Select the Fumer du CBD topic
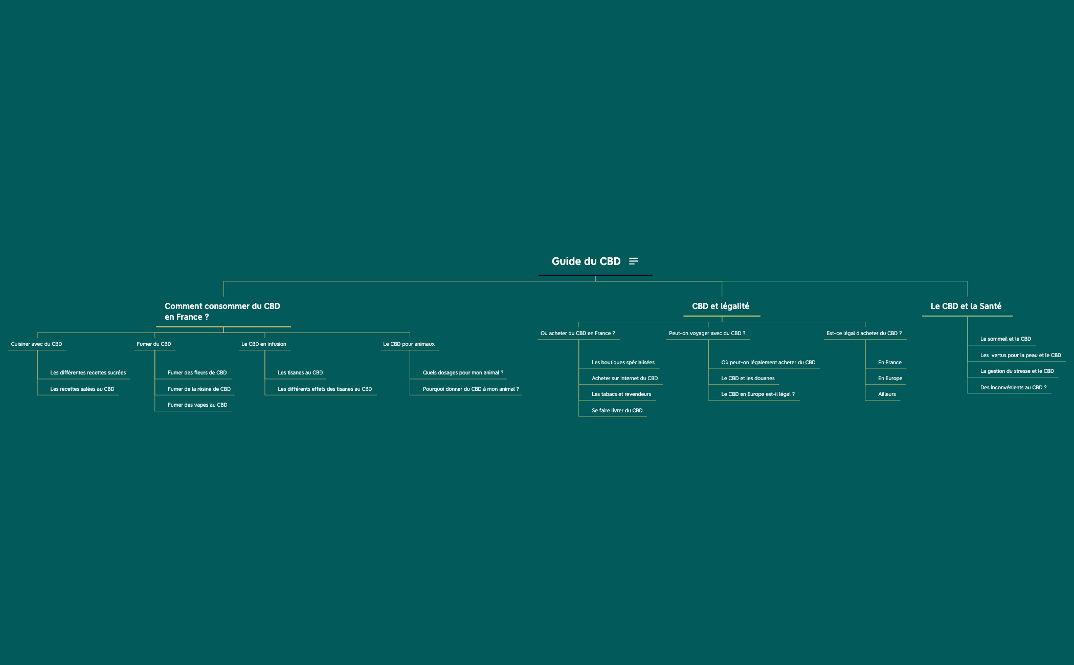Viewport: 1074px width, 665px height. (x=154, y=344)
